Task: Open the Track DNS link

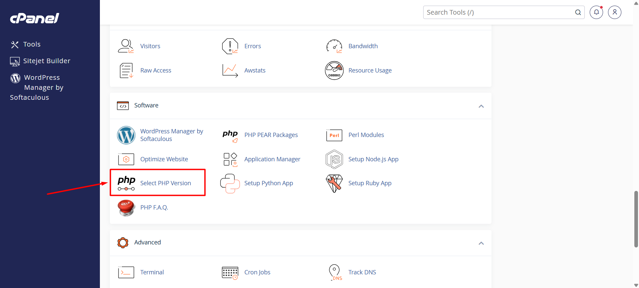Action: pos(362,272)
